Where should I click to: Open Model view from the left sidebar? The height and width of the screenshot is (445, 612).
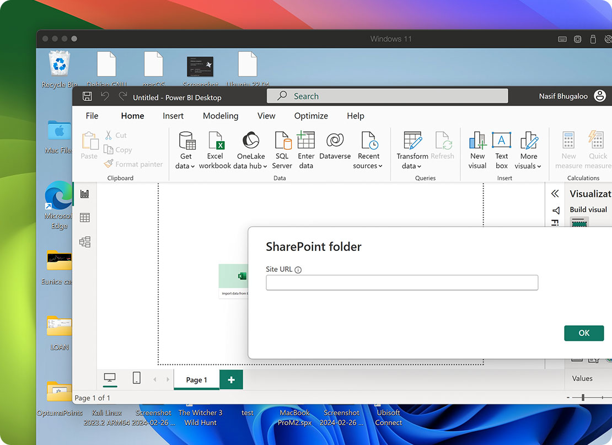pyautogui.click(x=85, y=242)
